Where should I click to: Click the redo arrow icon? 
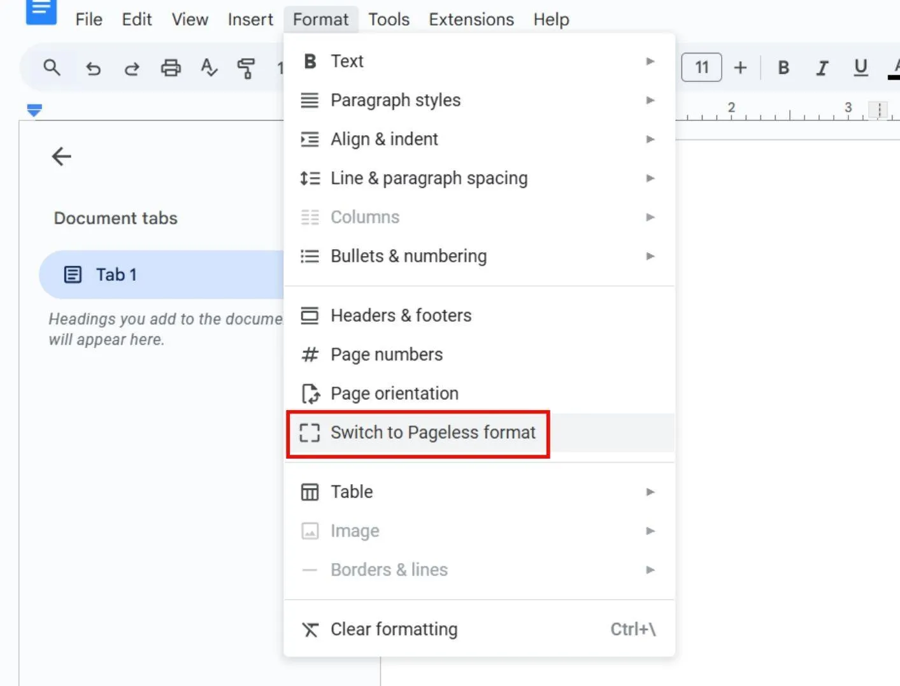pos(132,68)
